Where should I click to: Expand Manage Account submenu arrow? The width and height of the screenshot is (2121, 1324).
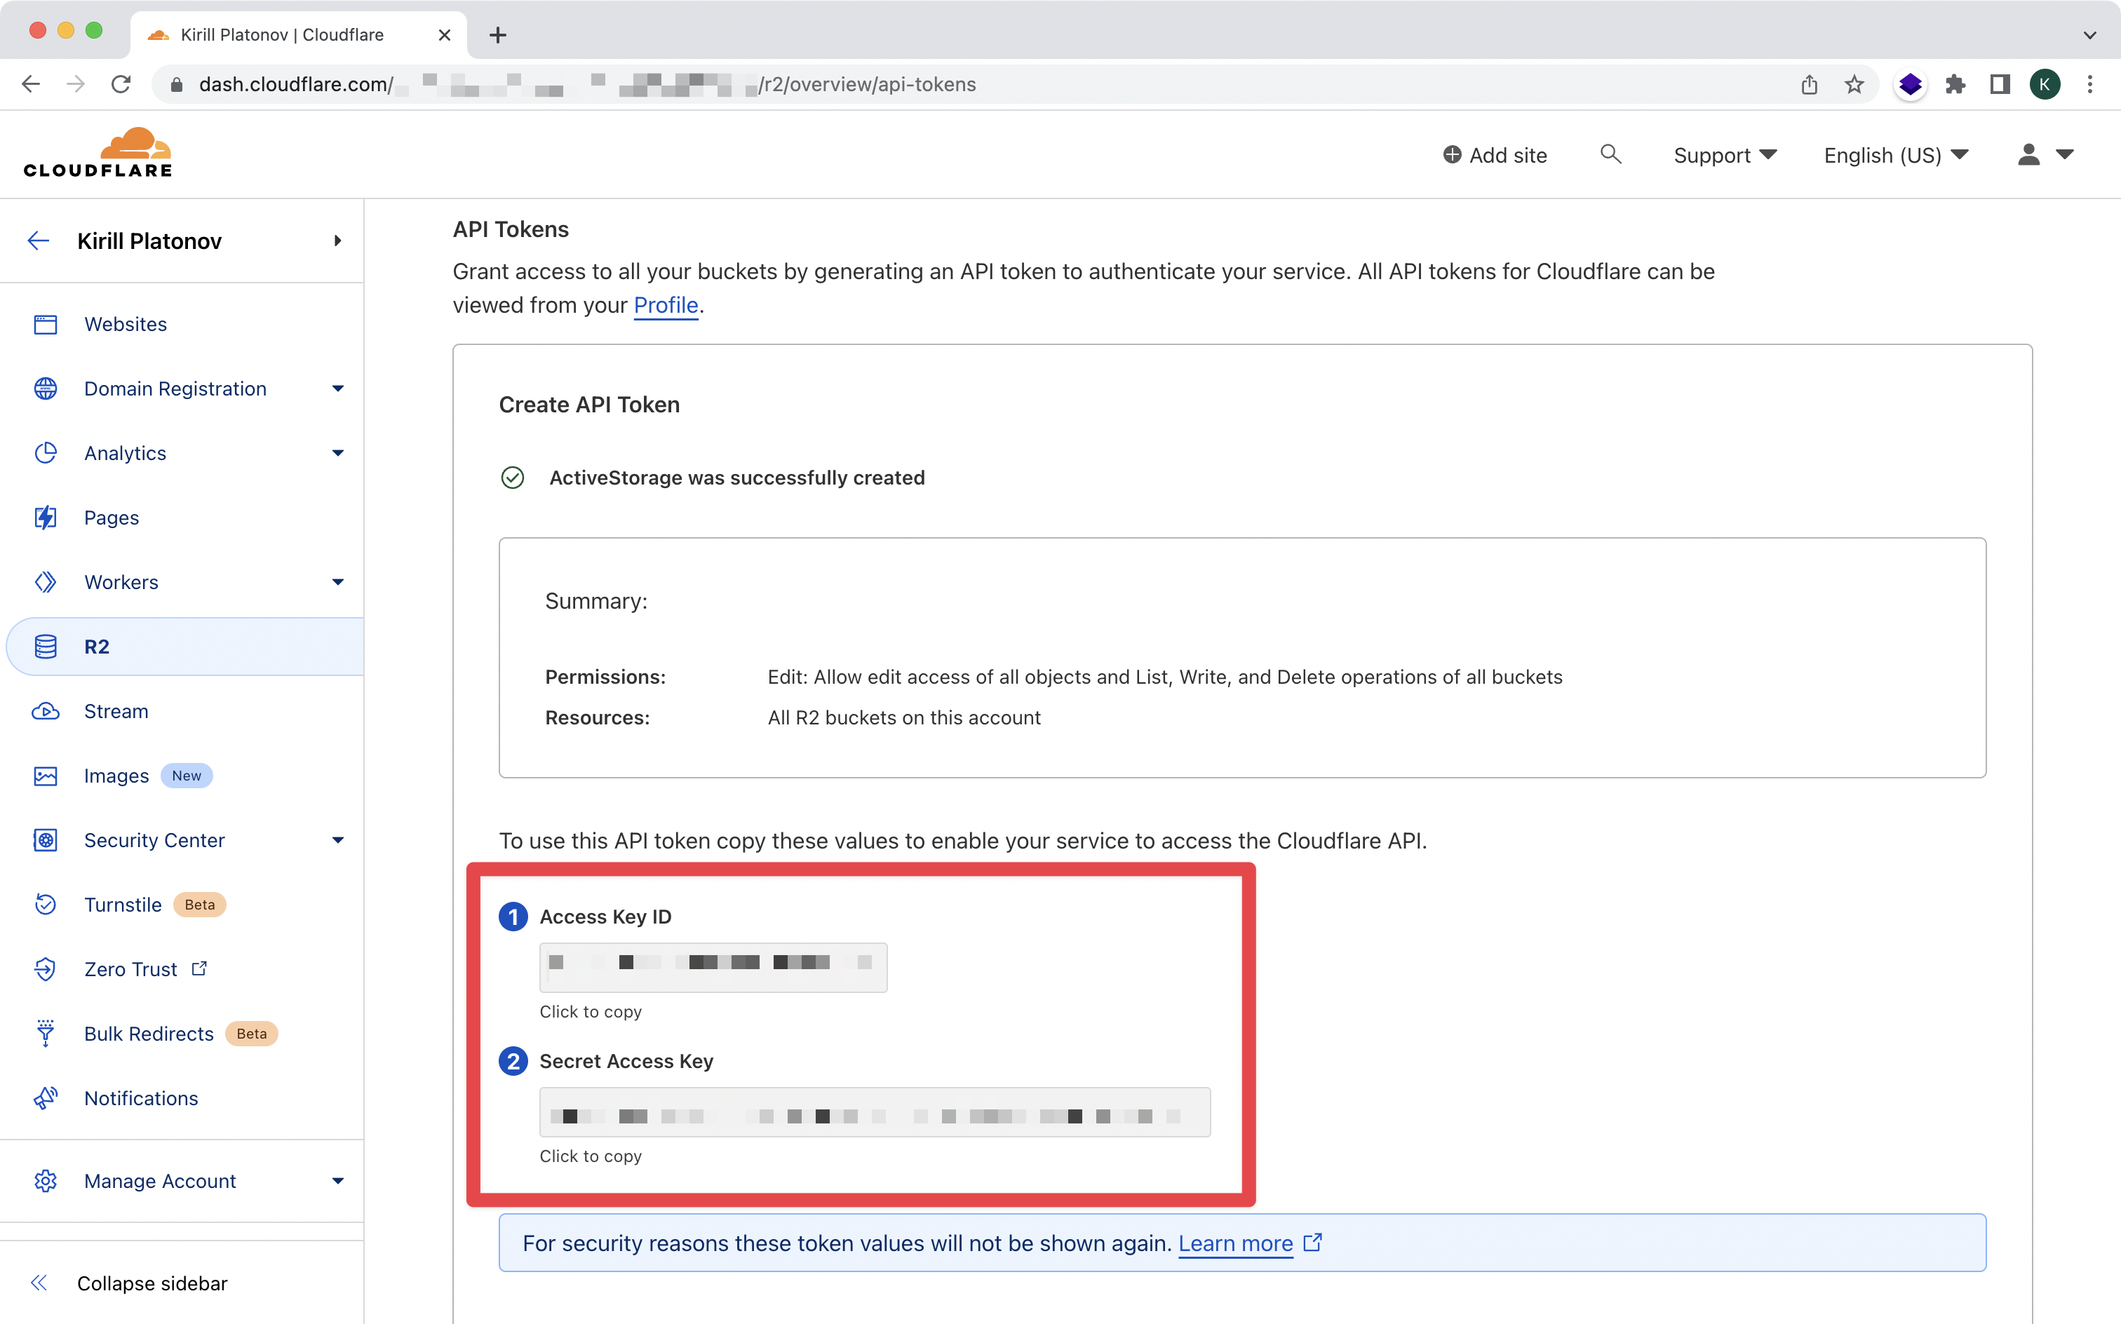338,1180
